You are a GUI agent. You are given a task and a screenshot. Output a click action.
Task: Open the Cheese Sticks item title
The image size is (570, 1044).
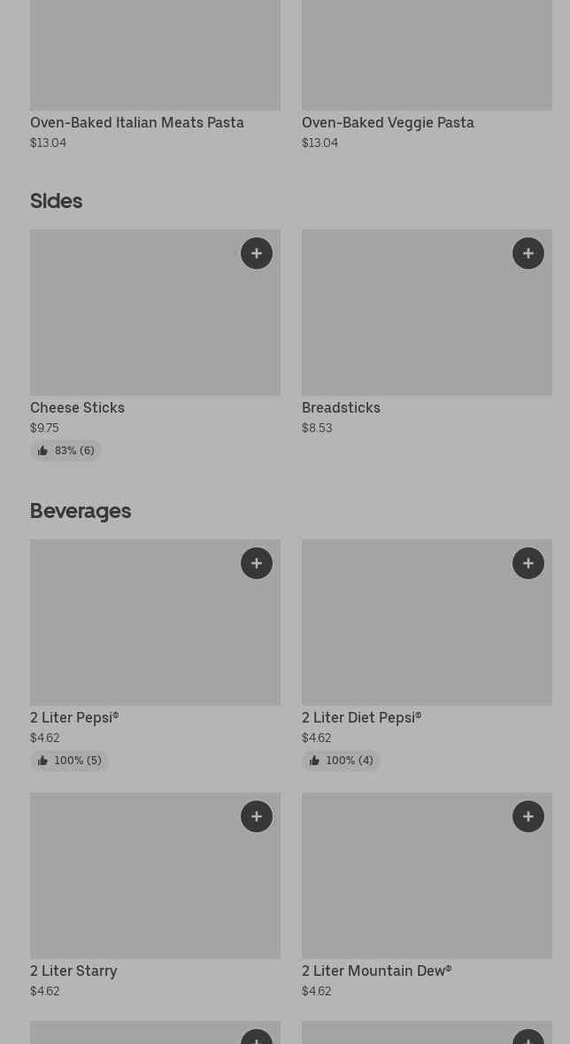click(x=77, y=408)
